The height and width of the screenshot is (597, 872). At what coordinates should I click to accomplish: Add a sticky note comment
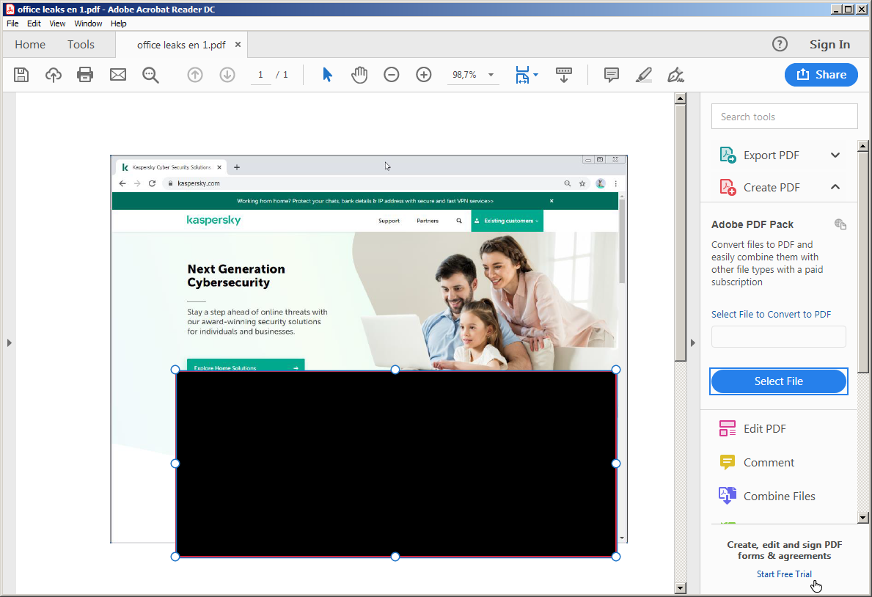(611, 75)
